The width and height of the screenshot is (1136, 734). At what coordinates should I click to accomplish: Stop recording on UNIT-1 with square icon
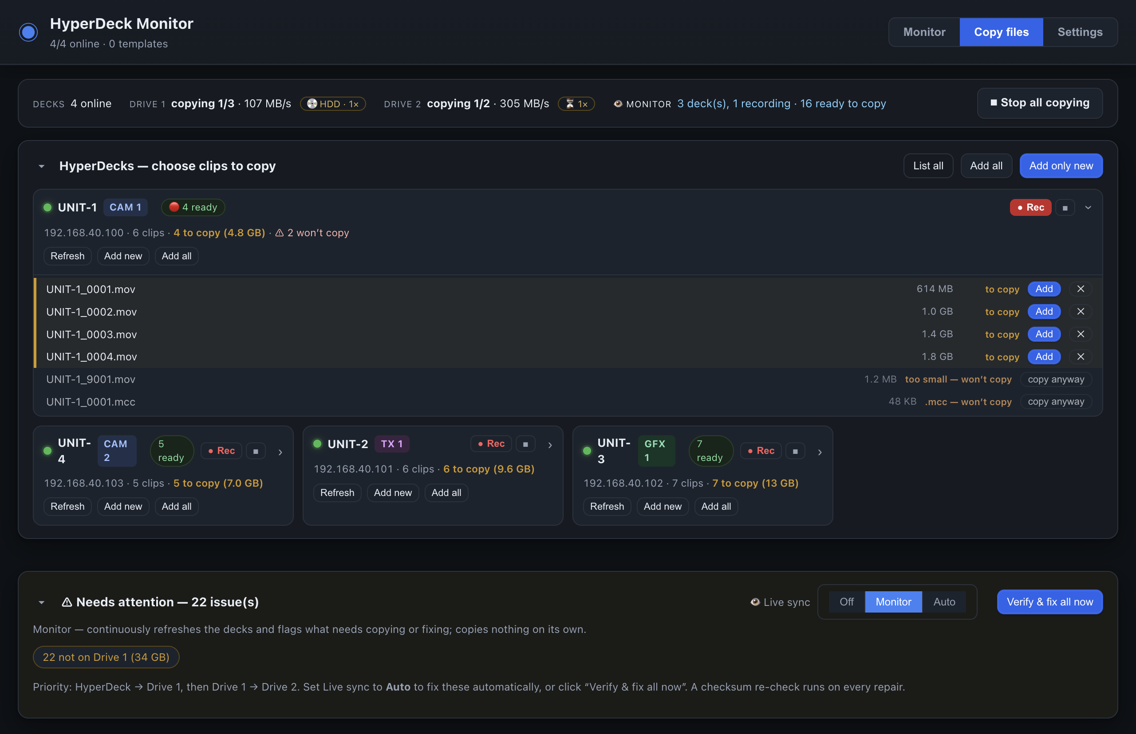point(1065,207)
